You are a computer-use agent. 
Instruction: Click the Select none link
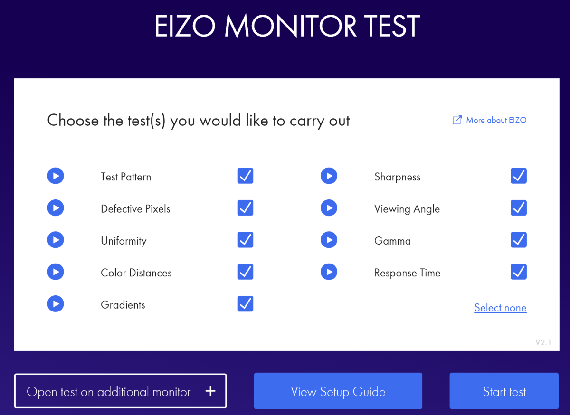[x=500, y=308]
